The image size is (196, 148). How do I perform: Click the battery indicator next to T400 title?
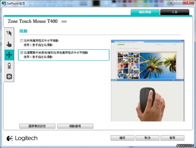tap(64, 22)
